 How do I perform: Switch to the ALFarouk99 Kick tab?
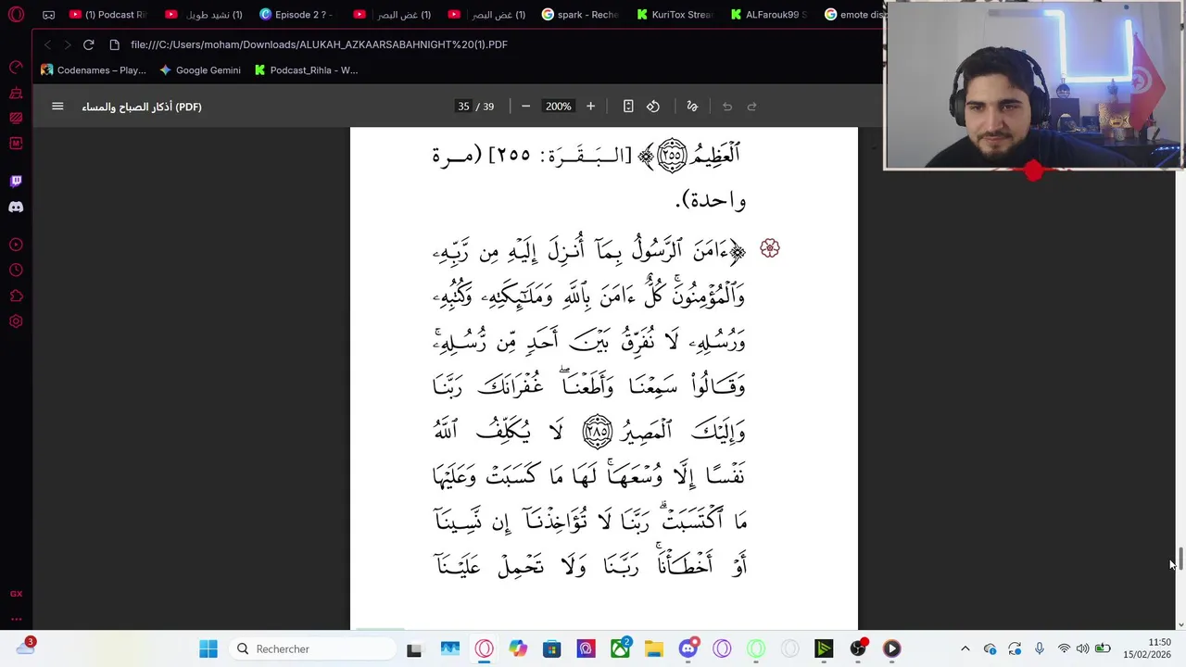[770, 15]
